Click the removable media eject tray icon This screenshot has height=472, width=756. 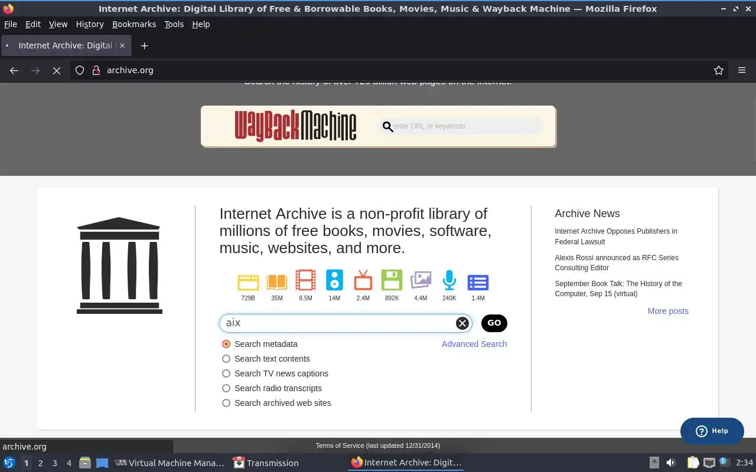click(x=654, y=463)
